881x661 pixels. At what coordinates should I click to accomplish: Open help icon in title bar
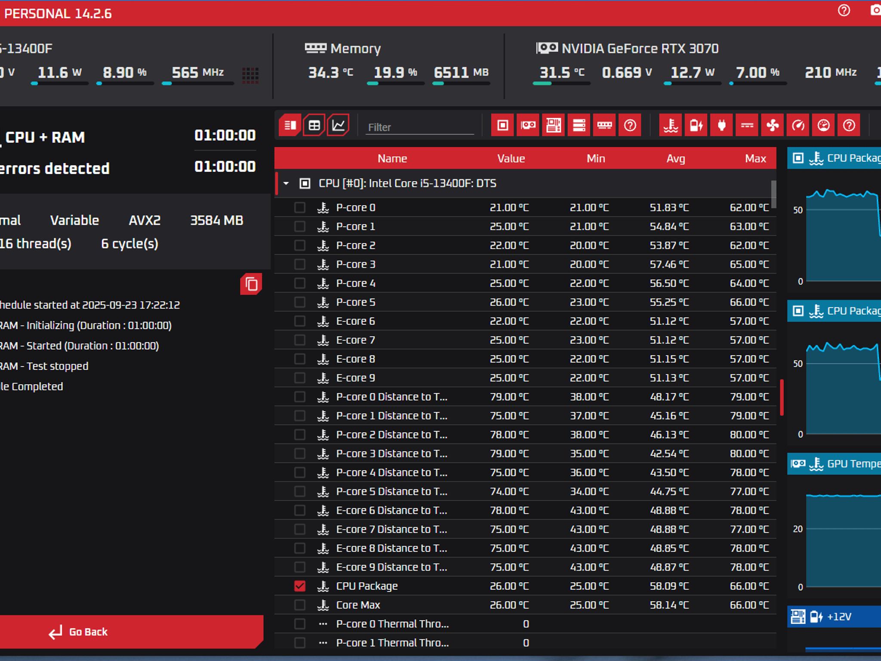[x=844, y=10]
